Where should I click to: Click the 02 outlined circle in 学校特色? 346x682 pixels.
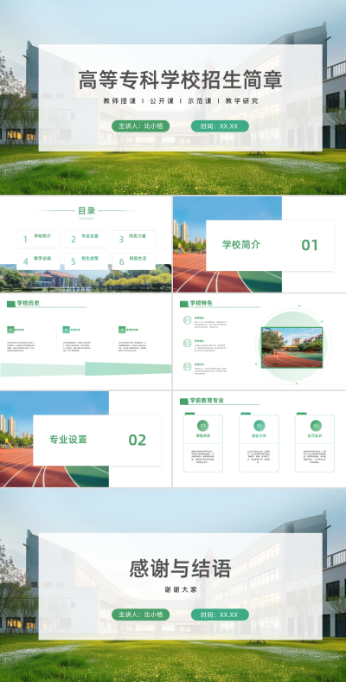click(x=188, y=344)
